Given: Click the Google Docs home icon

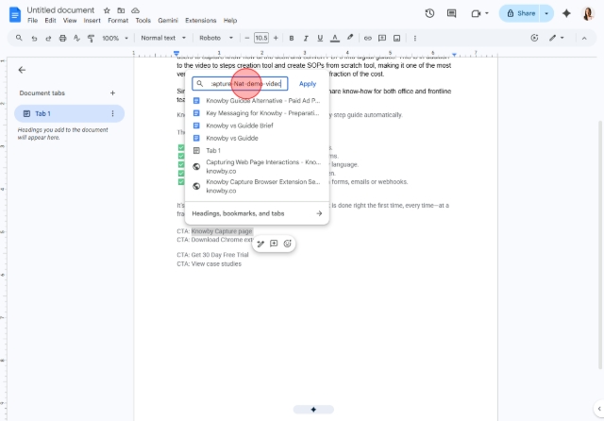Looking at the screenshot, I should pos(15,15).
